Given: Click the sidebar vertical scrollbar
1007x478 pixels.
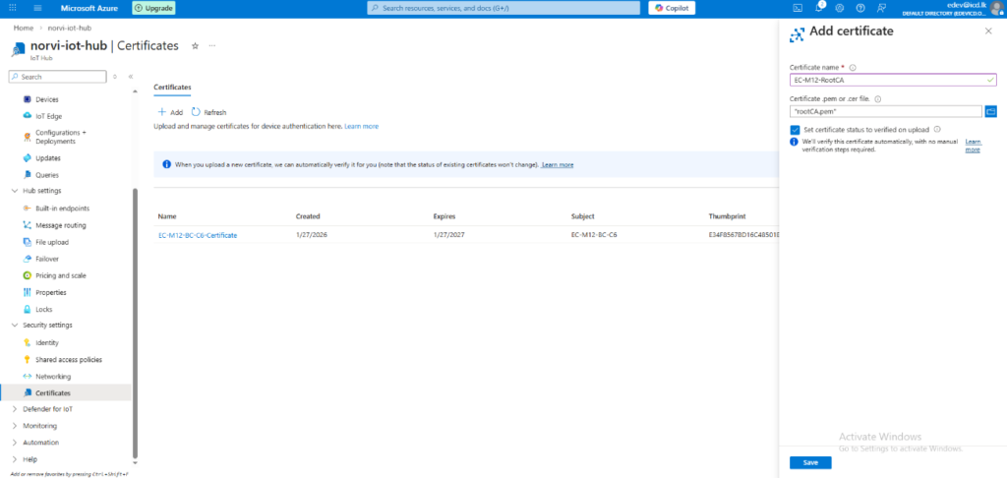Looking at the screenshot, I should [134, 322].
